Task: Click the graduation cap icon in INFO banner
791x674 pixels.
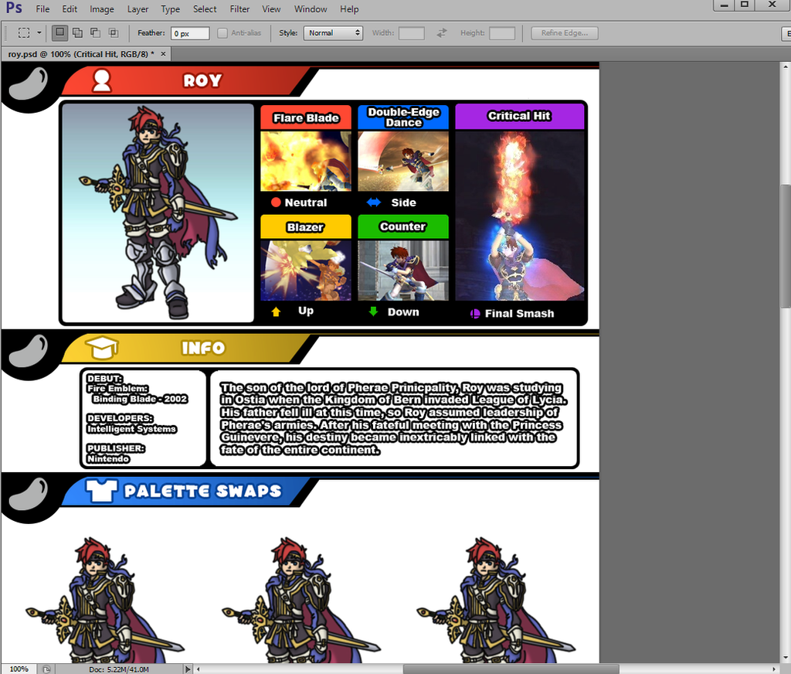Action: (x=101, y=347)
